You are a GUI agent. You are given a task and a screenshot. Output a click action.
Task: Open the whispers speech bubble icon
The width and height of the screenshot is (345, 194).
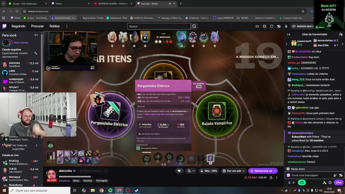272,26
